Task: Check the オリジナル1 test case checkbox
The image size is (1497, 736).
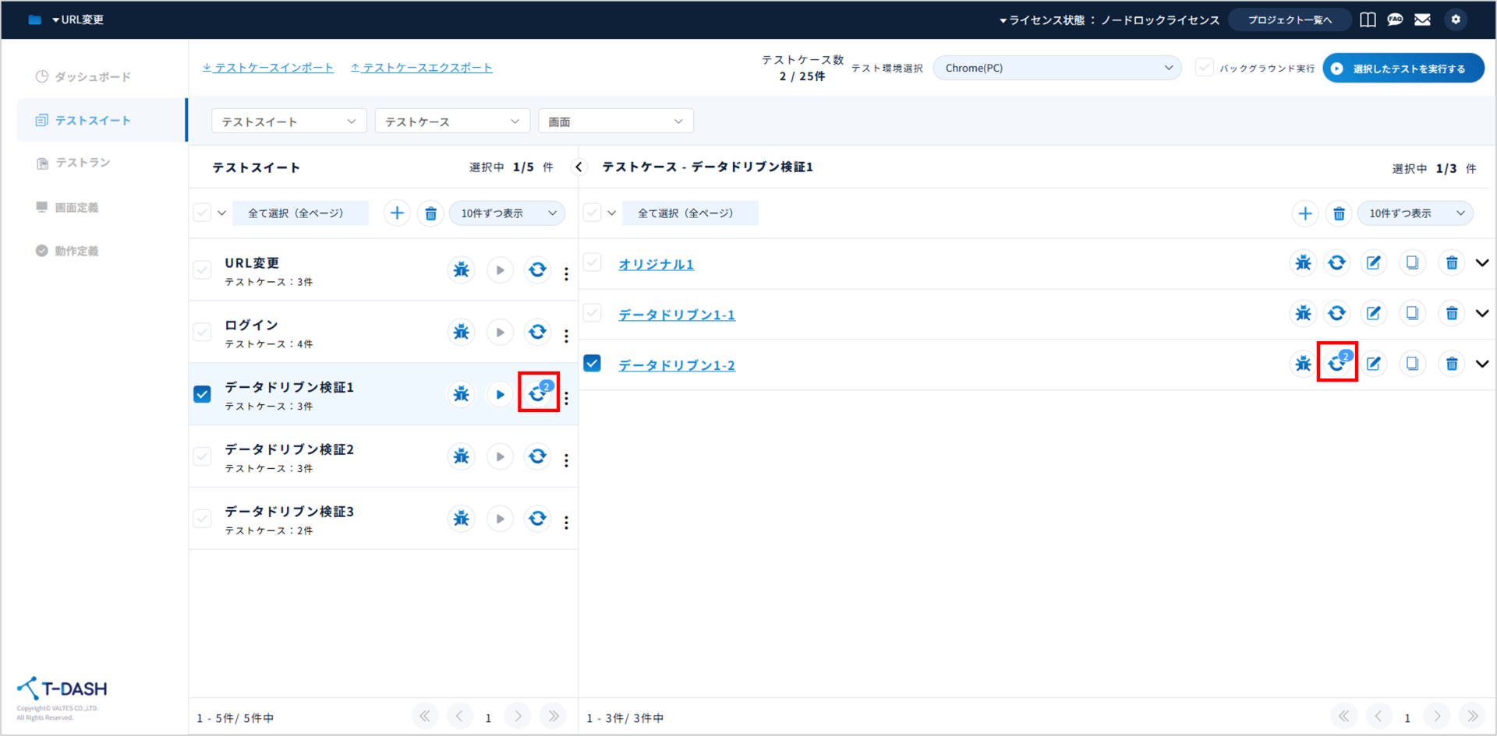Action: click(x=593, y=263)
